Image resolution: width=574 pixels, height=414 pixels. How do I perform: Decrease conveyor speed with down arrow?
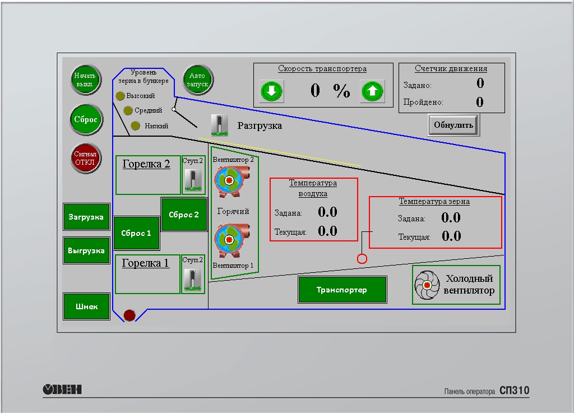pyautogui.click(x=272, y=91)
